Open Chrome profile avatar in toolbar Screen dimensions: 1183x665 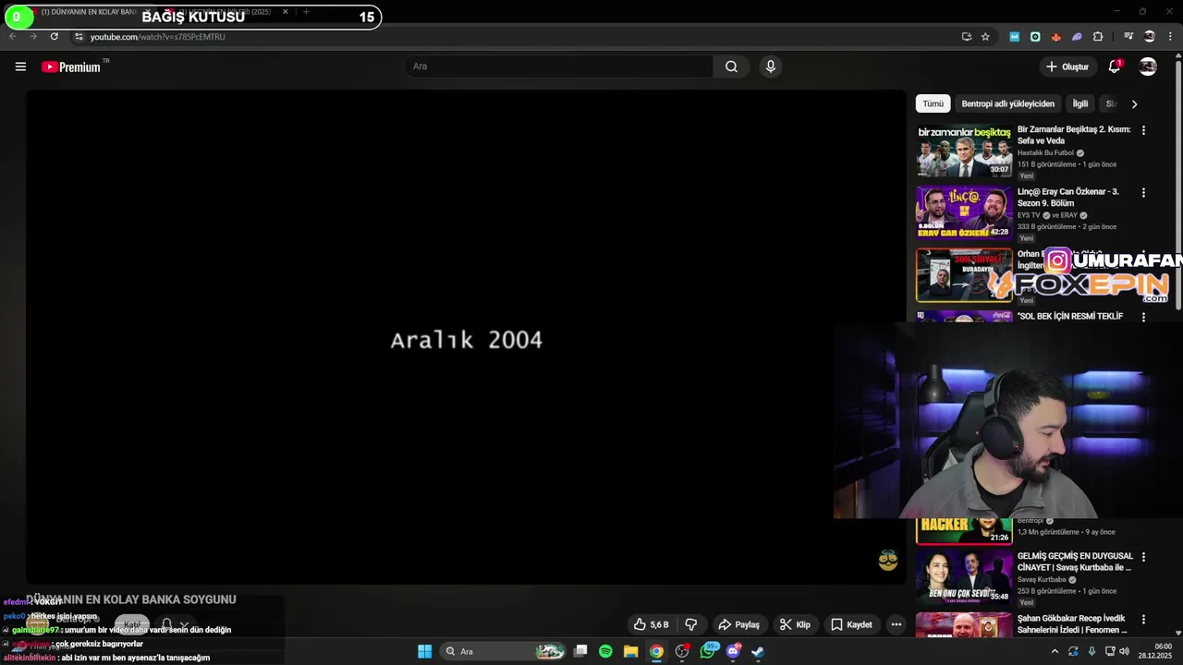tap(1149, 37)
